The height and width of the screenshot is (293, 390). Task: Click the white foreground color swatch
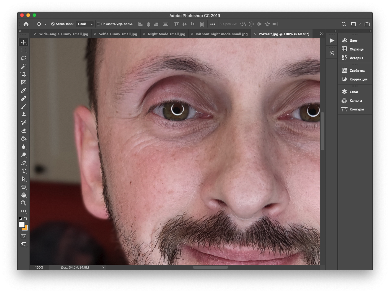(x=21, y=225)
